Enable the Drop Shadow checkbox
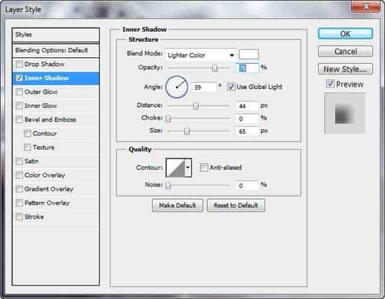This screenshot has height=299, width=385. click(x=19, y=64)
